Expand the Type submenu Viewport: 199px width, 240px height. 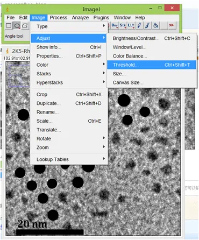tap(69, 26)
